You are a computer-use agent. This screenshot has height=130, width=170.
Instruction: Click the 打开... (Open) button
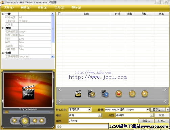click(162, 121)
